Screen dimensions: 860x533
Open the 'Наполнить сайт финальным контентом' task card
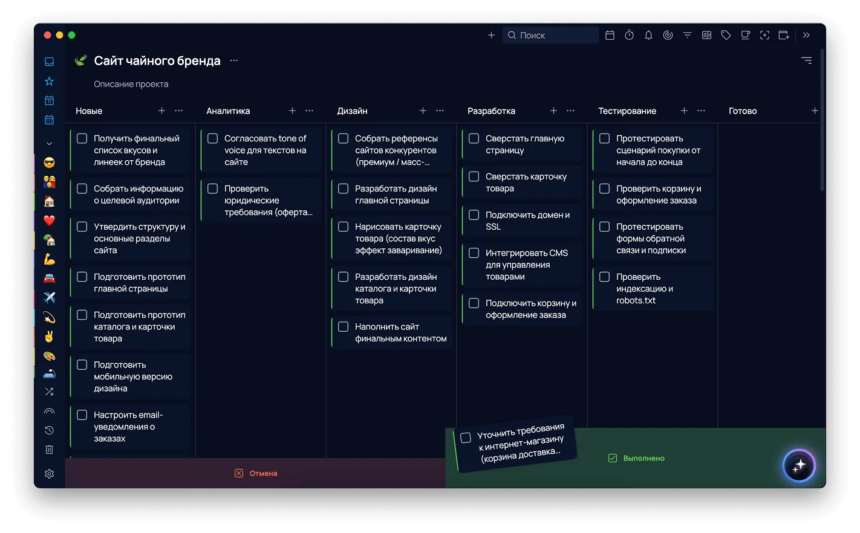point(392,332)
